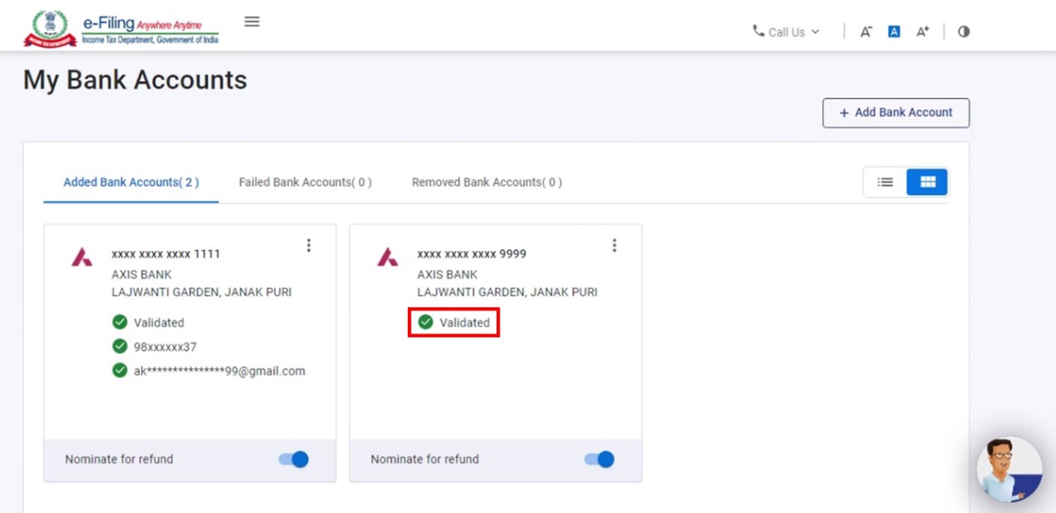
Task: Switch to grid card view
Action: [927, 182]
